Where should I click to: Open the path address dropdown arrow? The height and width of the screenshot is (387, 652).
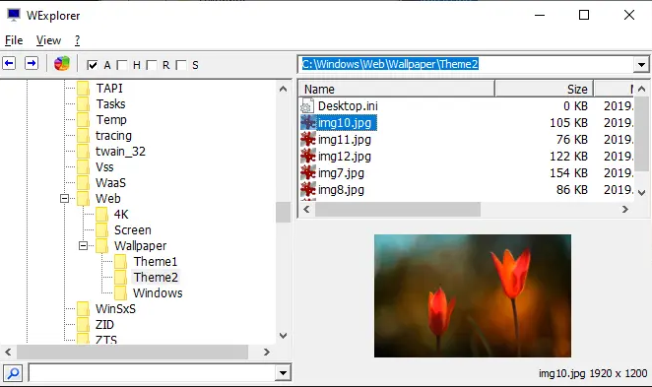[641, 64]
